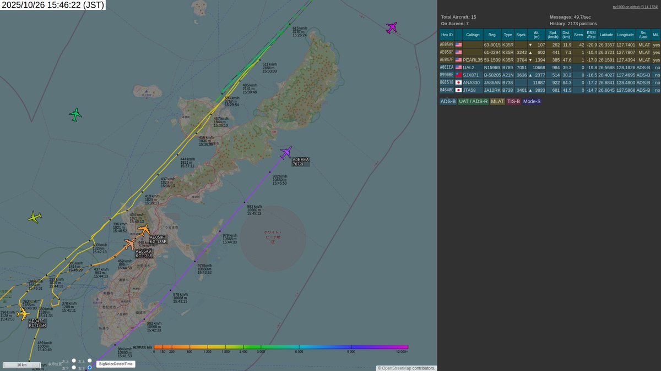
Task: Sort table by Callsign column
Action: coord(473,34)
